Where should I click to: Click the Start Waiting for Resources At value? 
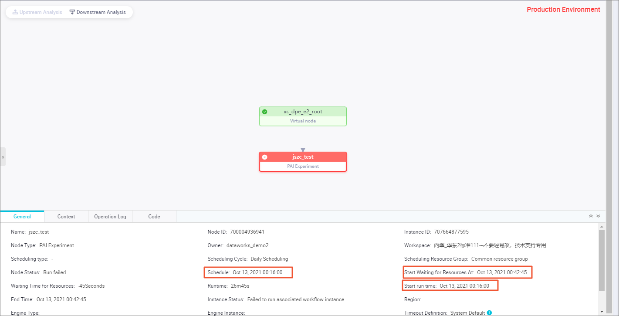pos(502,272)
